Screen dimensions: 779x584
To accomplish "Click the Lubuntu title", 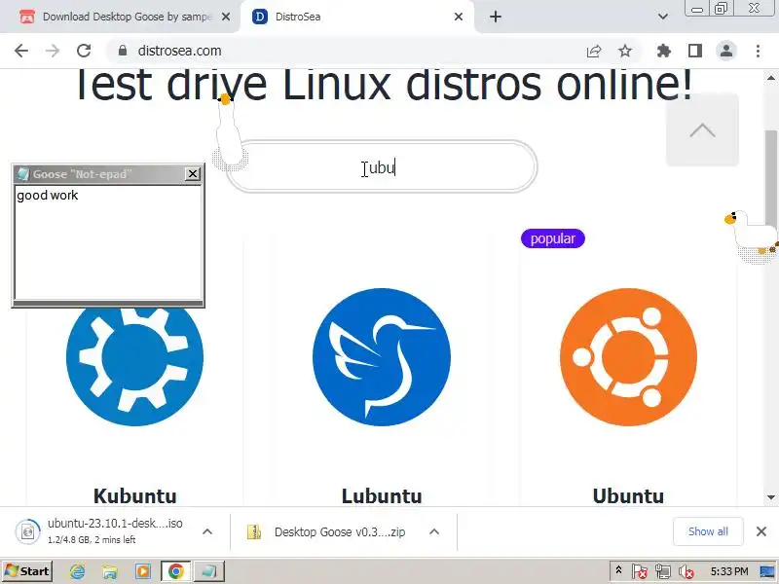I will point(382,496).
